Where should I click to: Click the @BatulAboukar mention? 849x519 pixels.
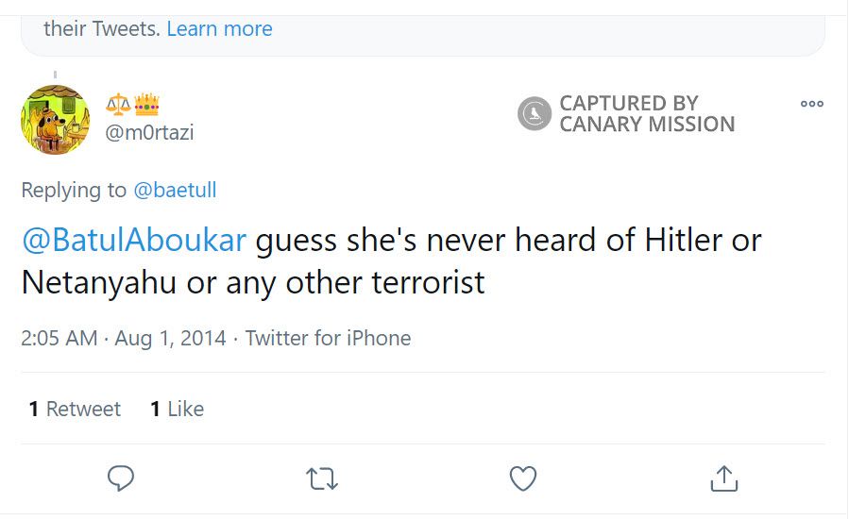[134, 241]
